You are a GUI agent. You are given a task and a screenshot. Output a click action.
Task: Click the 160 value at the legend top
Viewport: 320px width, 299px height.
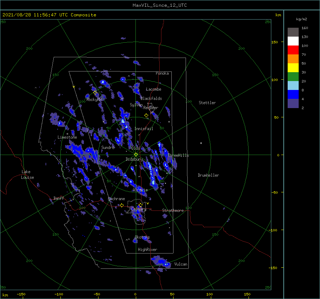(305, 28)
